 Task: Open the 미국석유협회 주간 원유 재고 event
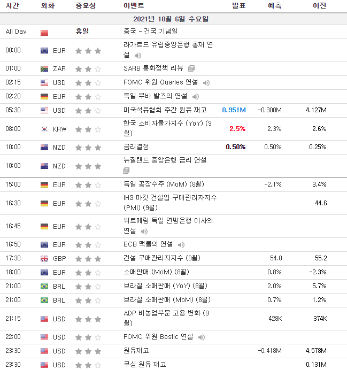[165, 110]
